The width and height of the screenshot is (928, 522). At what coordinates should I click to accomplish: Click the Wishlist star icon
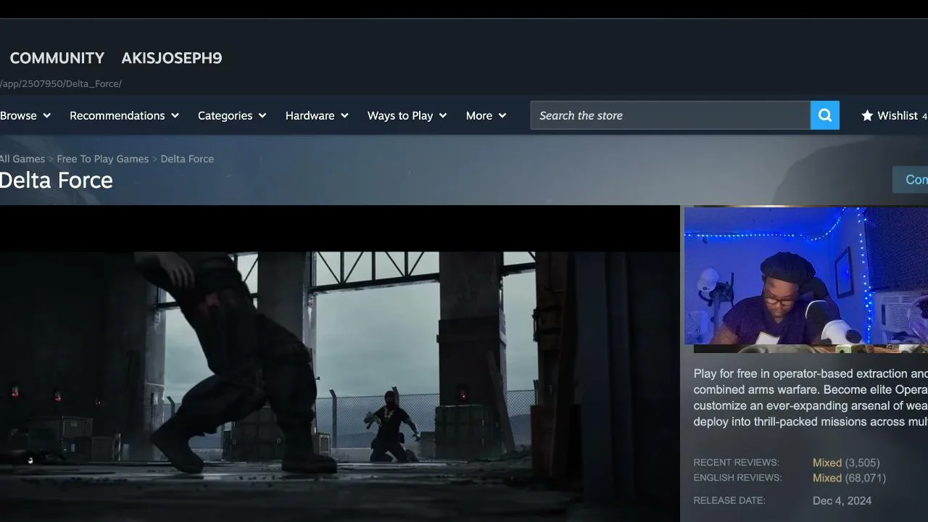tap(867, 115)
